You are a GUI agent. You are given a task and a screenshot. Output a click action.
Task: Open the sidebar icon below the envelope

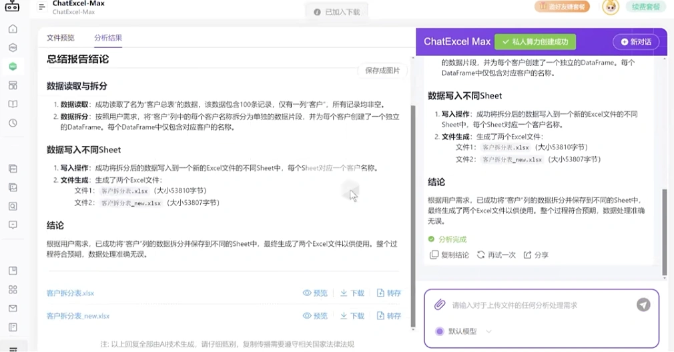coord(13,327)
